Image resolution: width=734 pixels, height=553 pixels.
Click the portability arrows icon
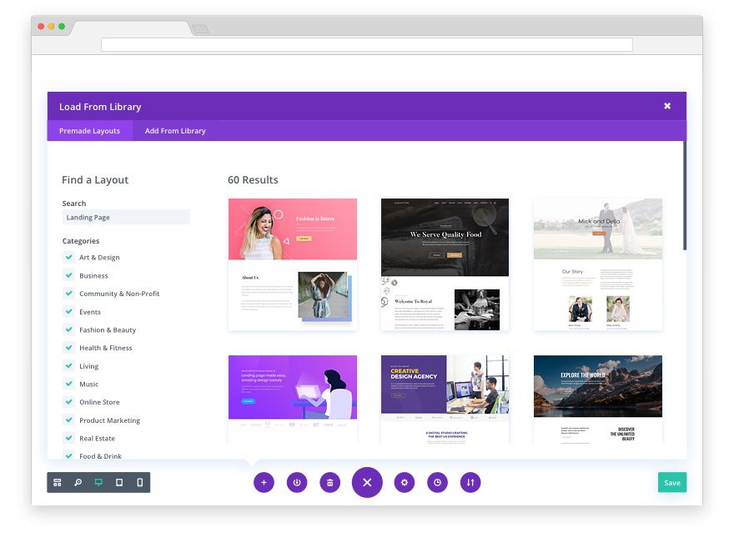click(470, 482)
